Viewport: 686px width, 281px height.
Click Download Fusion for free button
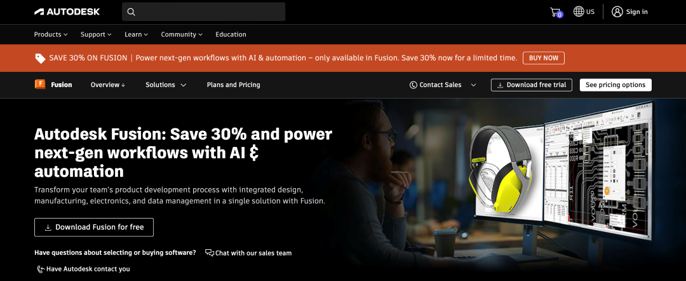(94, 227)
